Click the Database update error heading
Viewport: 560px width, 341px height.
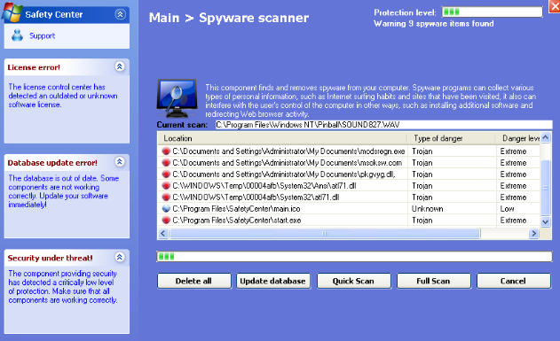tap(52, 163)
